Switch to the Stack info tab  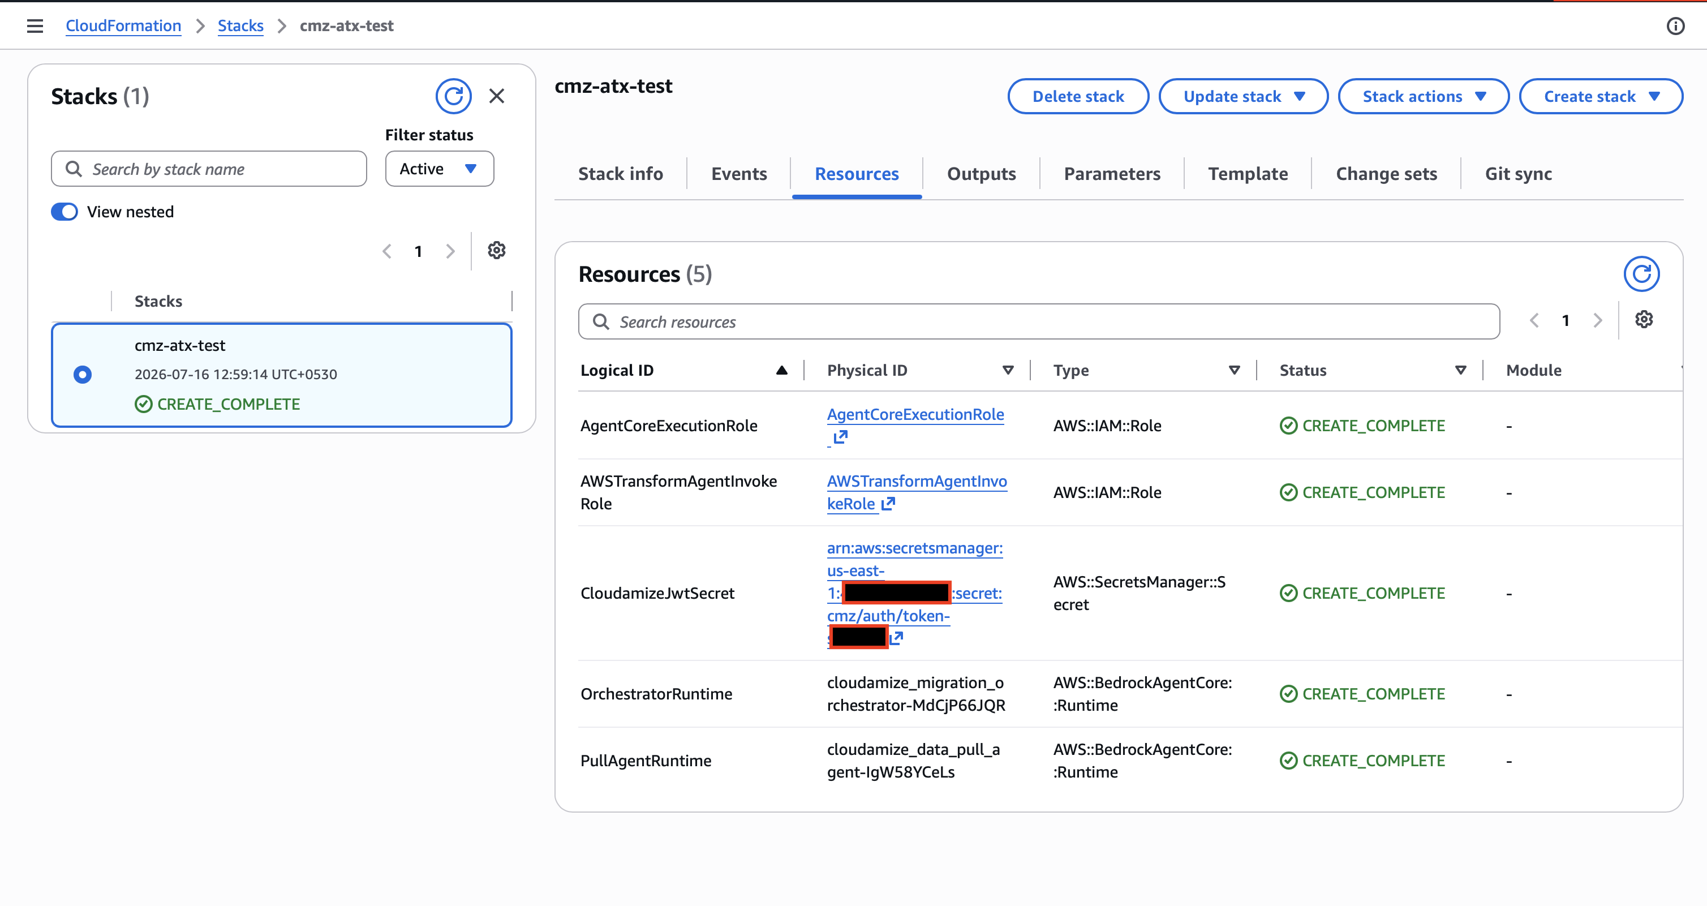[x=620, y=174]
